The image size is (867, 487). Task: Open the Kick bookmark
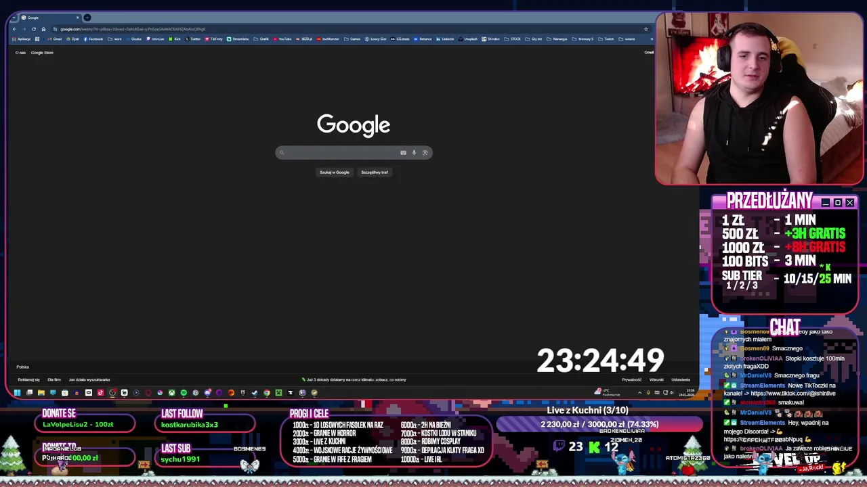tap(175, 39)
